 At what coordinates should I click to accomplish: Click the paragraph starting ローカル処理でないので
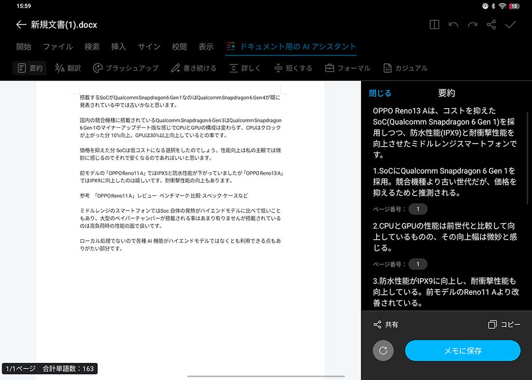pos(180,244)
